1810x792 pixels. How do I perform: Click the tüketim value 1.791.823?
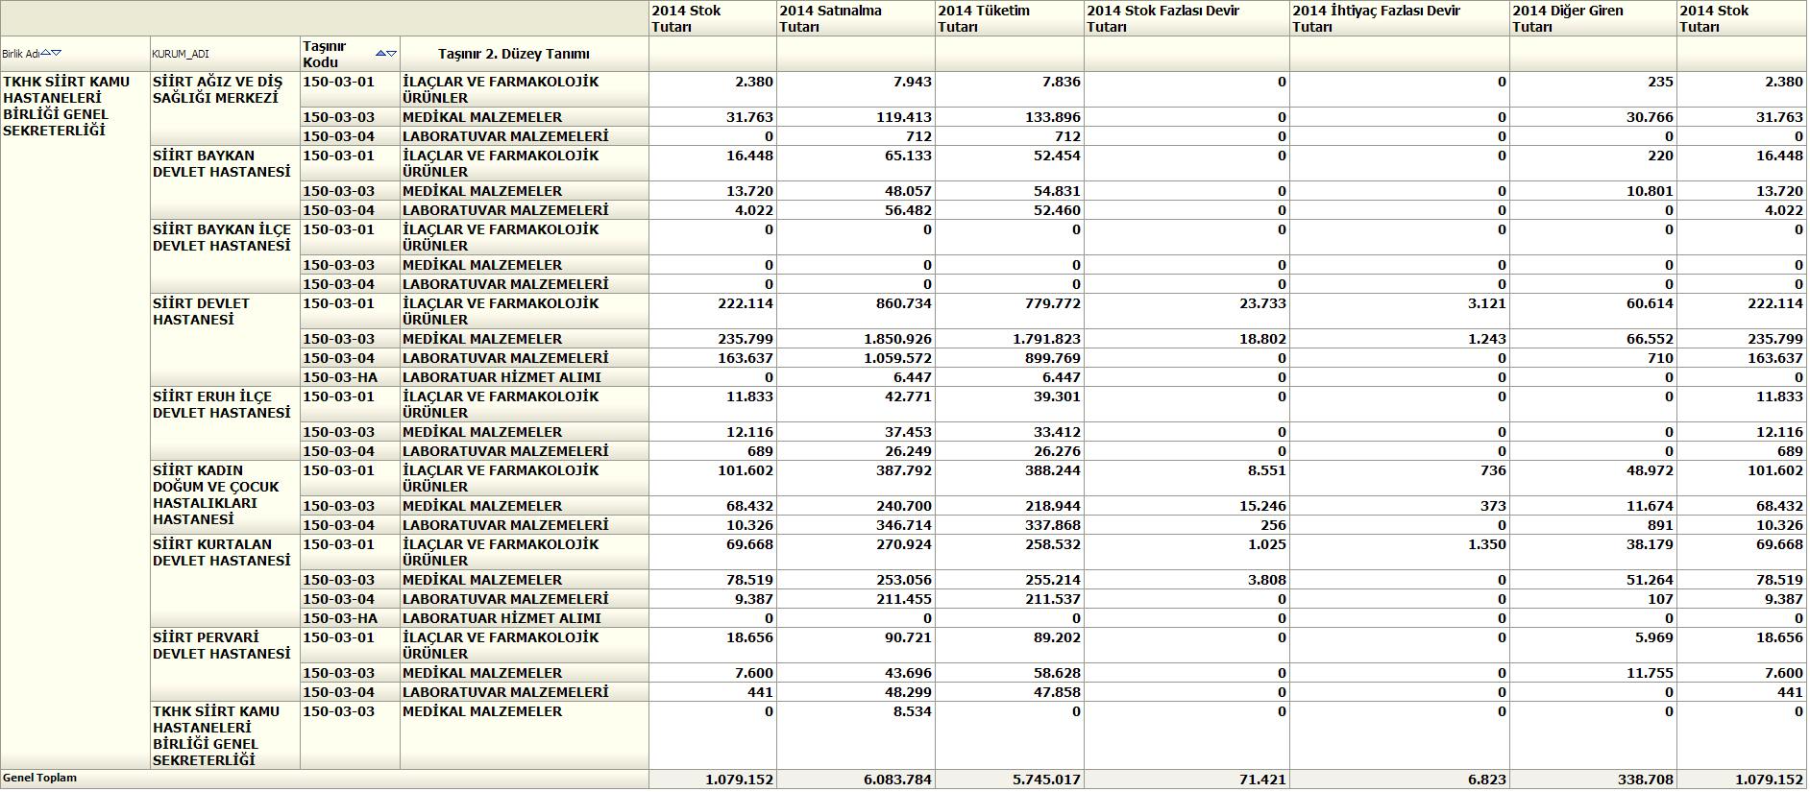coord(1046,339)
